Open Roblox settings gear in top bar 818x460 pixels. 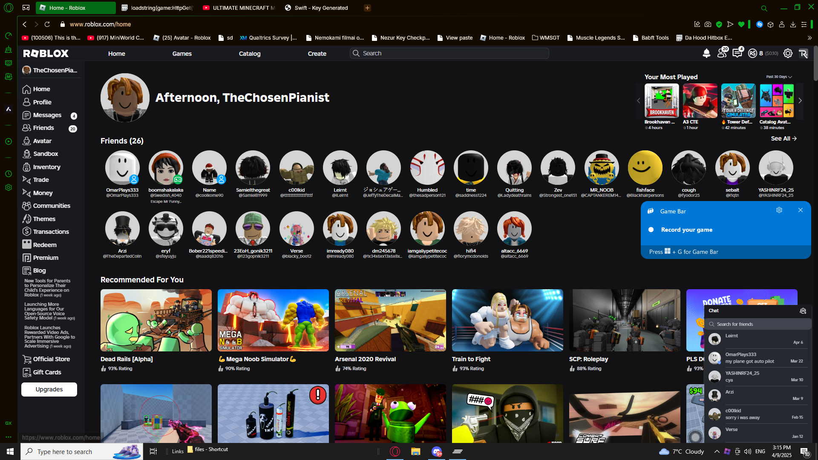click(x=788, y=53)
